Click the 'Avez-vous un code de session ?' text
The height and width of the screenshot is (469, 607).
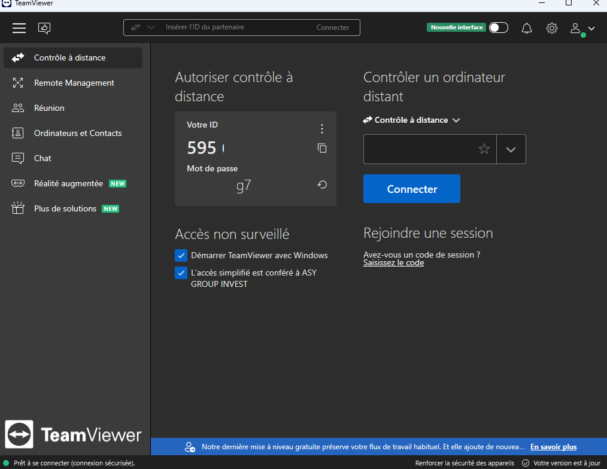point(421,255)
